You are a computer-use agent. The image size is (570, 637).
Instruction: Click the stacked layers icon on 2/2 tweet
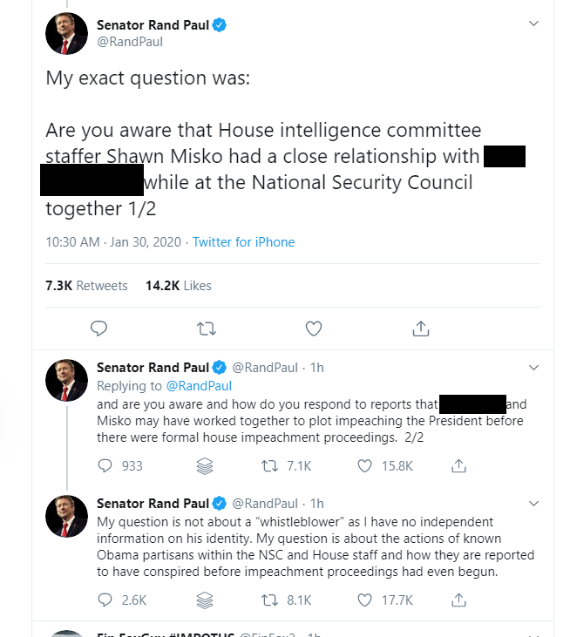point(205,466)
